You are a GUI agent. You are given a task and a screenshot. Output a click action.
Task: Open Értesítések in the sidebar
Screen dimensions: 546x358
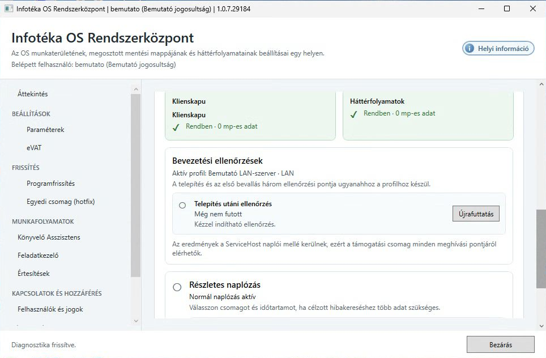[x=33, y=274]
